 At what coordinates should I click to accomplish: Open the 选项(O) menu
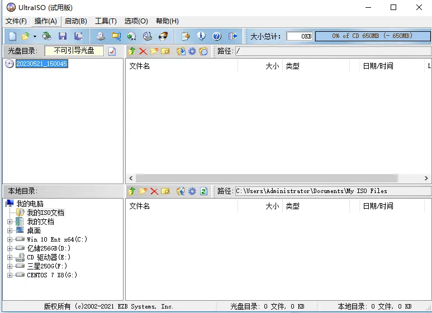(x=136, y=21)
